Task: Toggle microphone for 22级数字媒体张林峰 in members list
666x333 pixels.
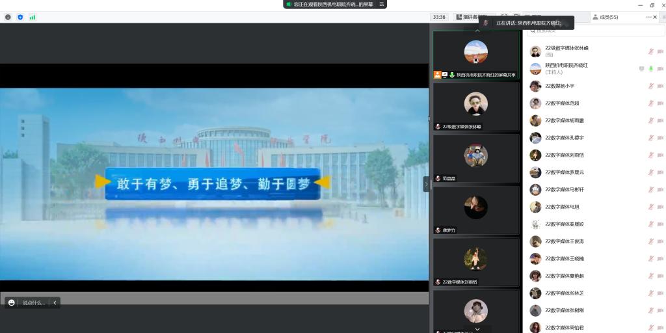Action: [650, 51]
